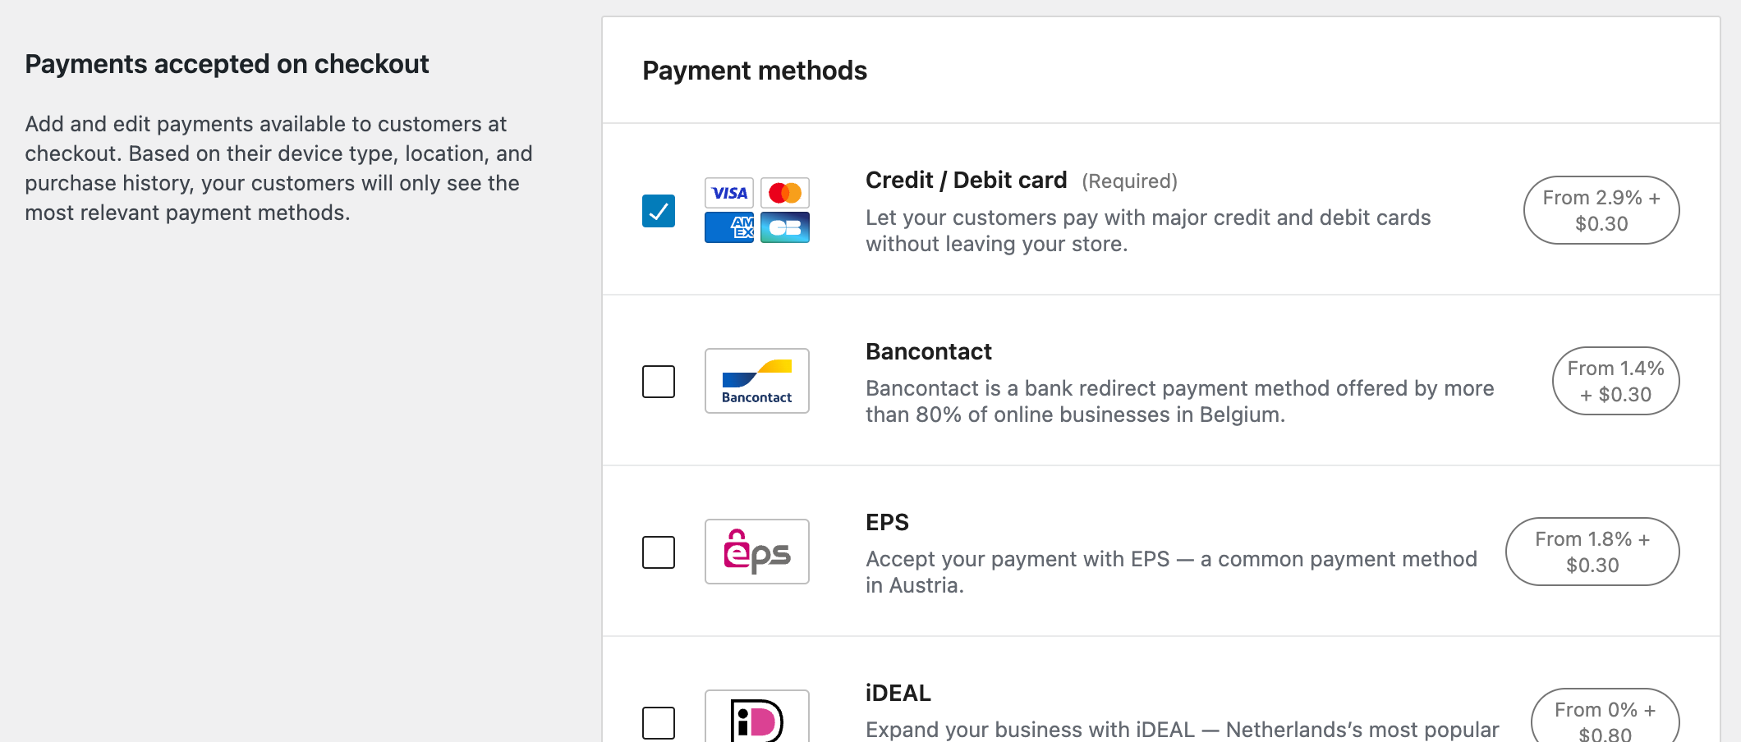The width and height of the screenshot is (1741, 742).
Task: Click the Mastercard logo icon
Action: (785, 193)
